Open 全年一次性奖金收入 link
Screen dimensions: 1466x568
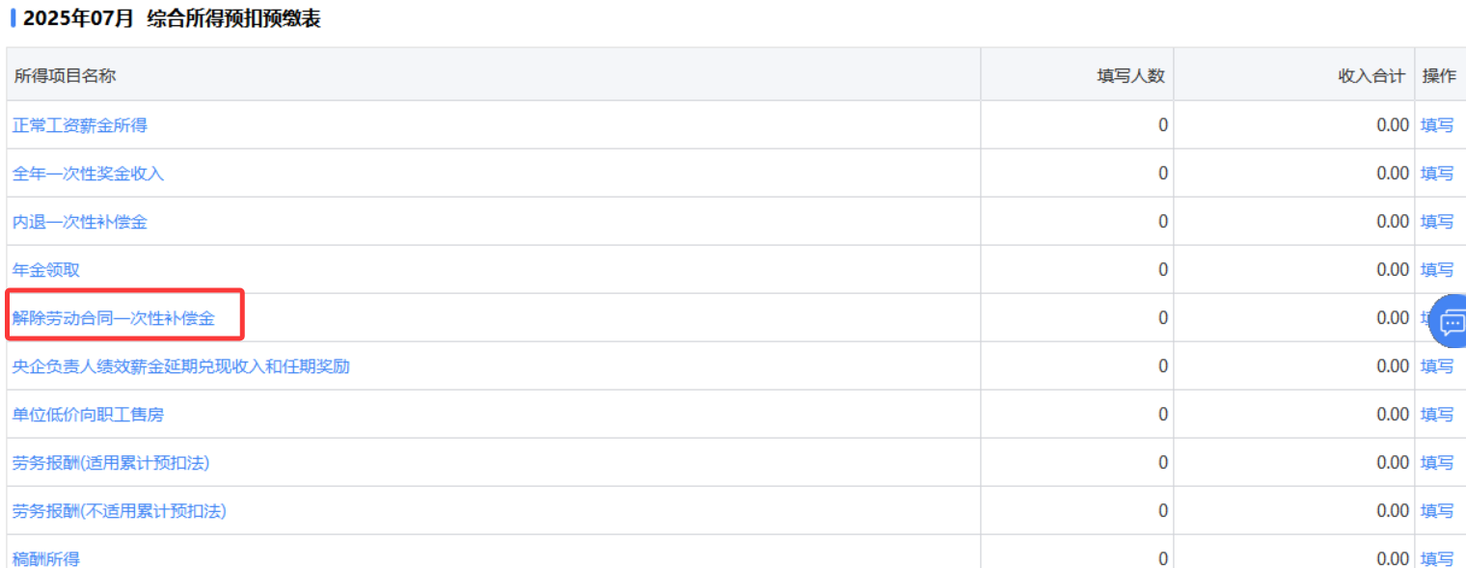point(88,174)
